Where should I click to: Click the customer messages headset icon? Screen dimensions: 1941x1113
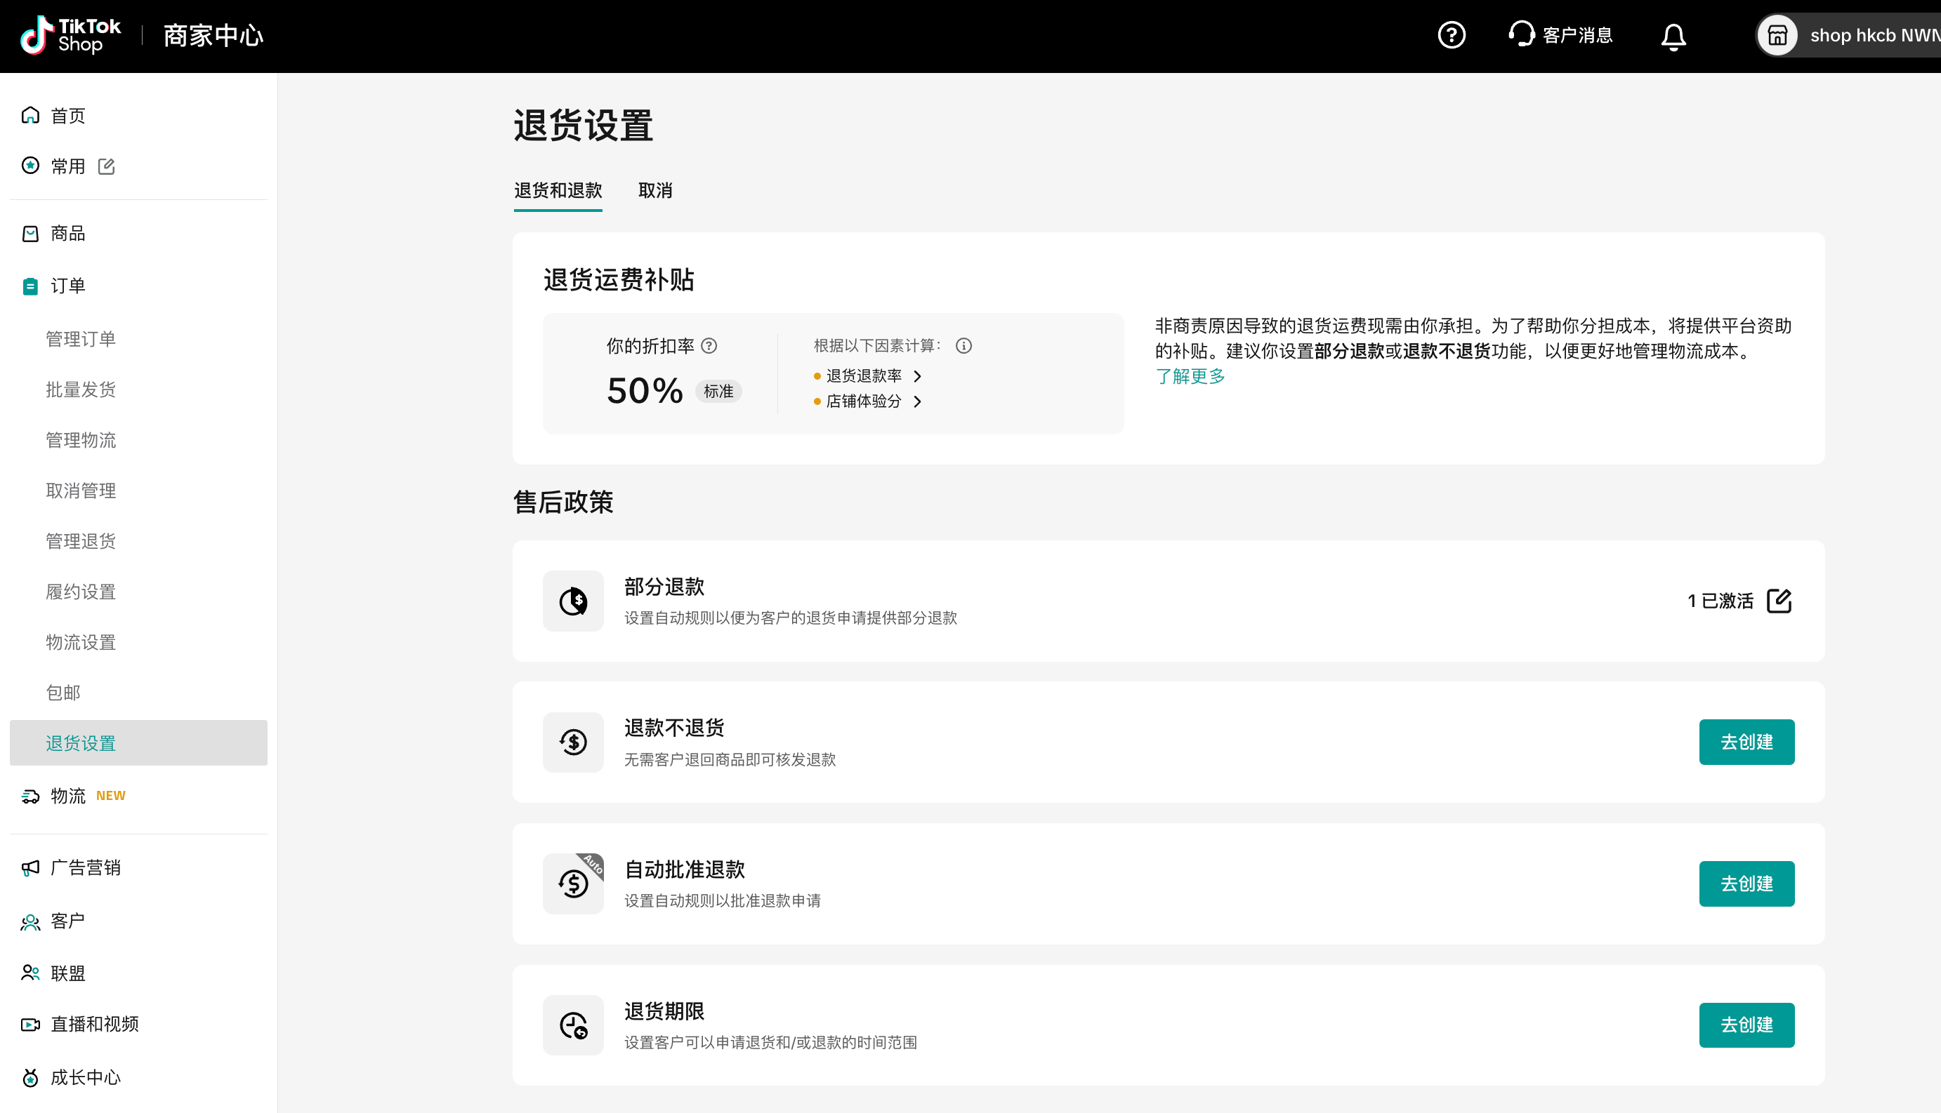point(1520,34)
